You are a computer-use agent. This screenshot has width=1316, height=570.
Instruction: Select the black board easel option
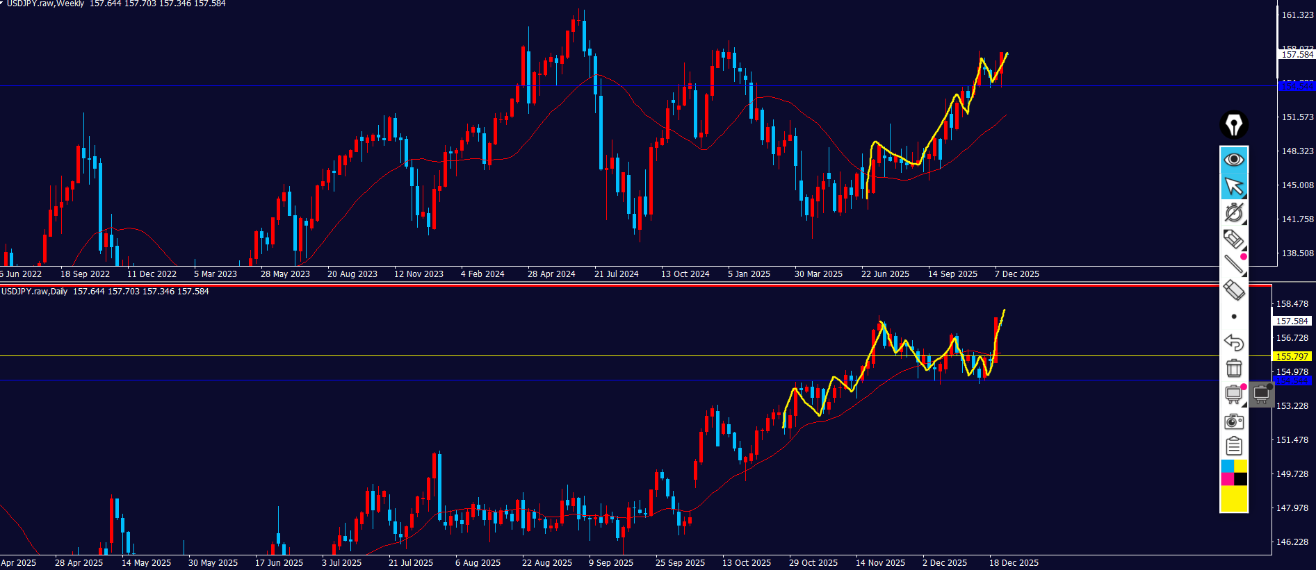(x=1261, y=394)
